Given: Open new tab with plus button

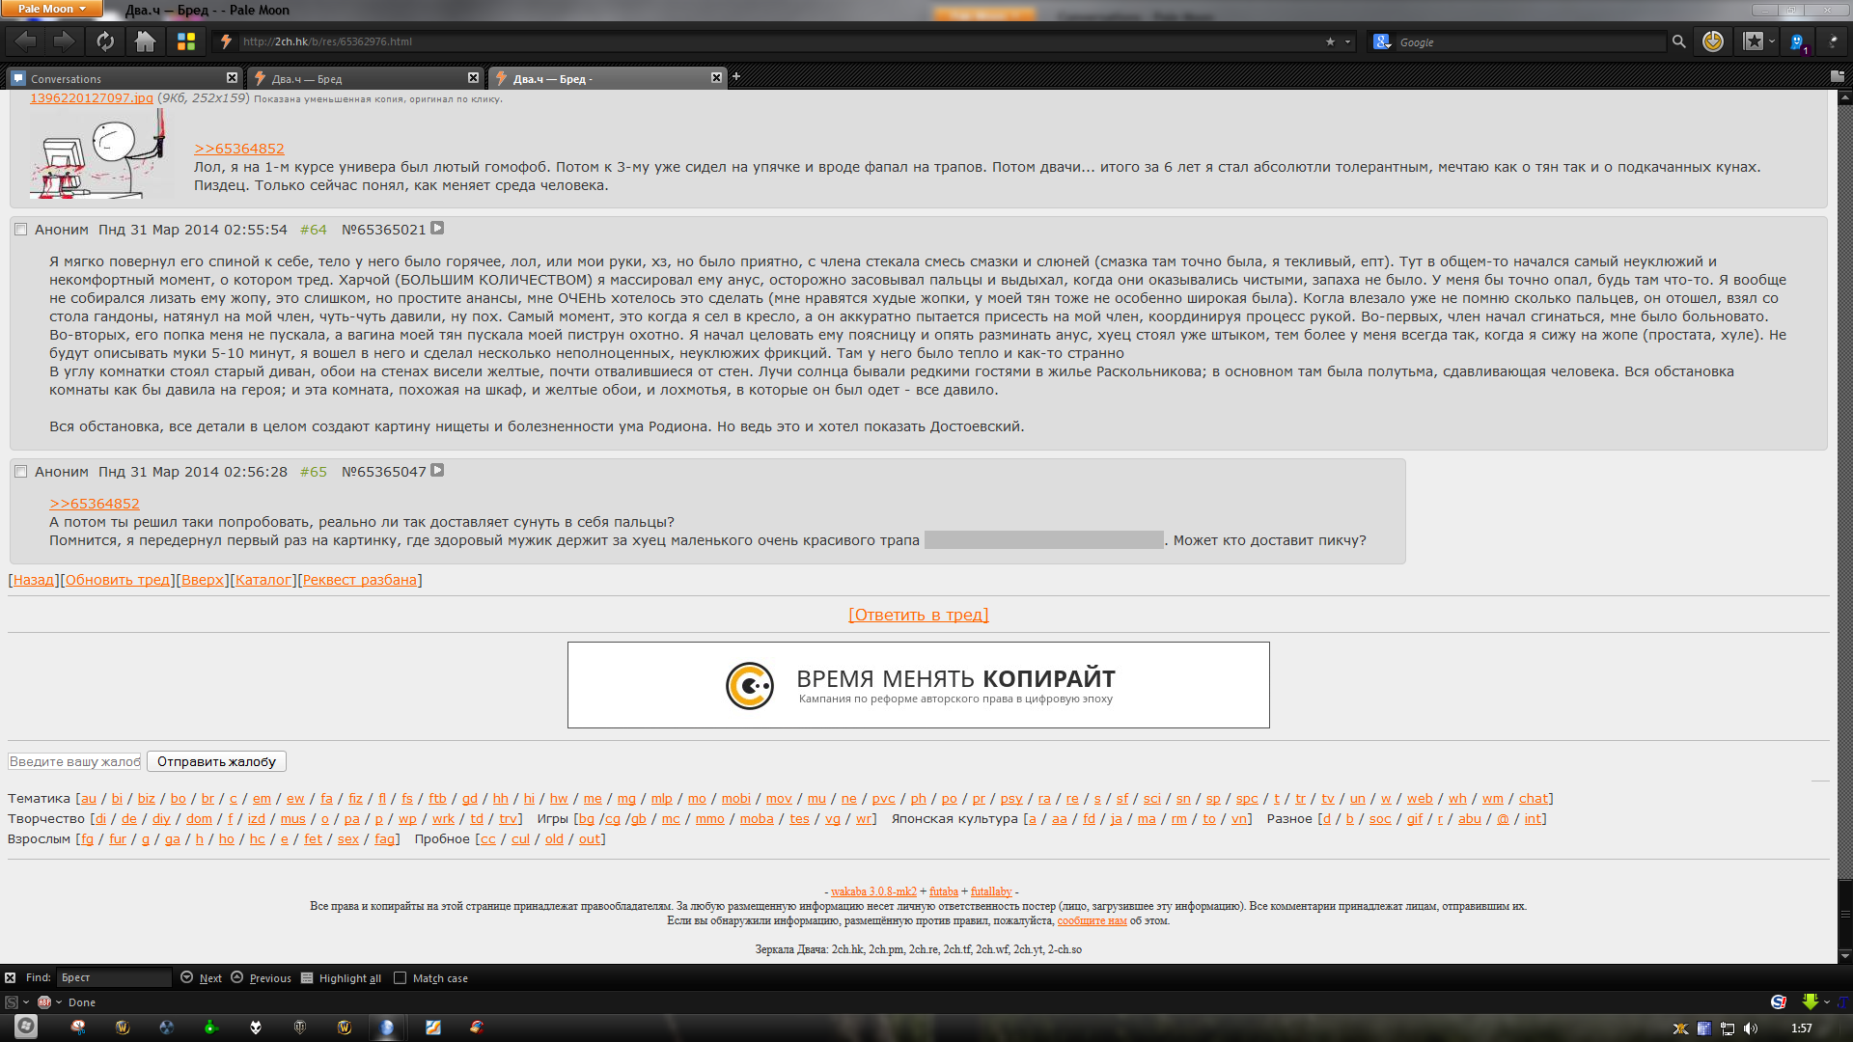Looking at the screenshot, I should tap(736, 76).
